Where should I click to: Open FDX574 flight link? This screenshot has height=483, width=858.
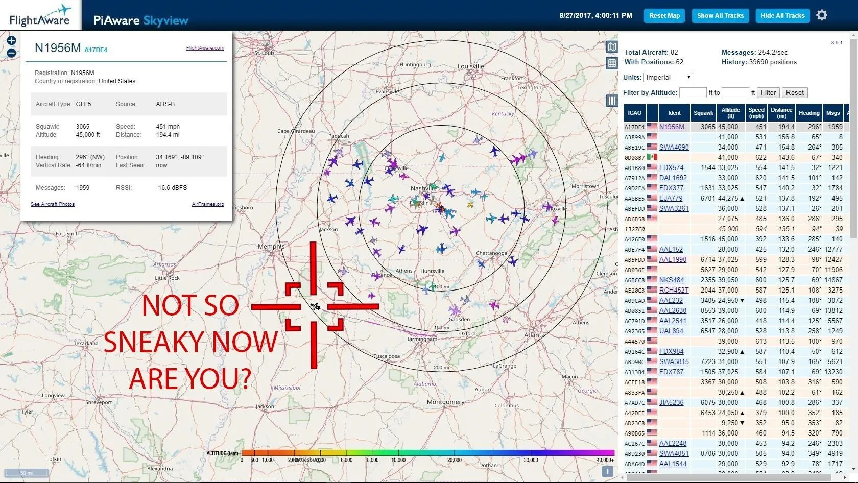point(671,167)
